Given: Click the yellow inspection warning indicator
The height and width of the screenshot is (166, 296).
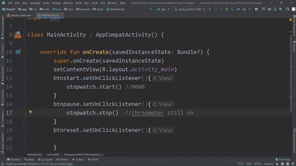Looking at the screenshot, I should click(290, 19).
